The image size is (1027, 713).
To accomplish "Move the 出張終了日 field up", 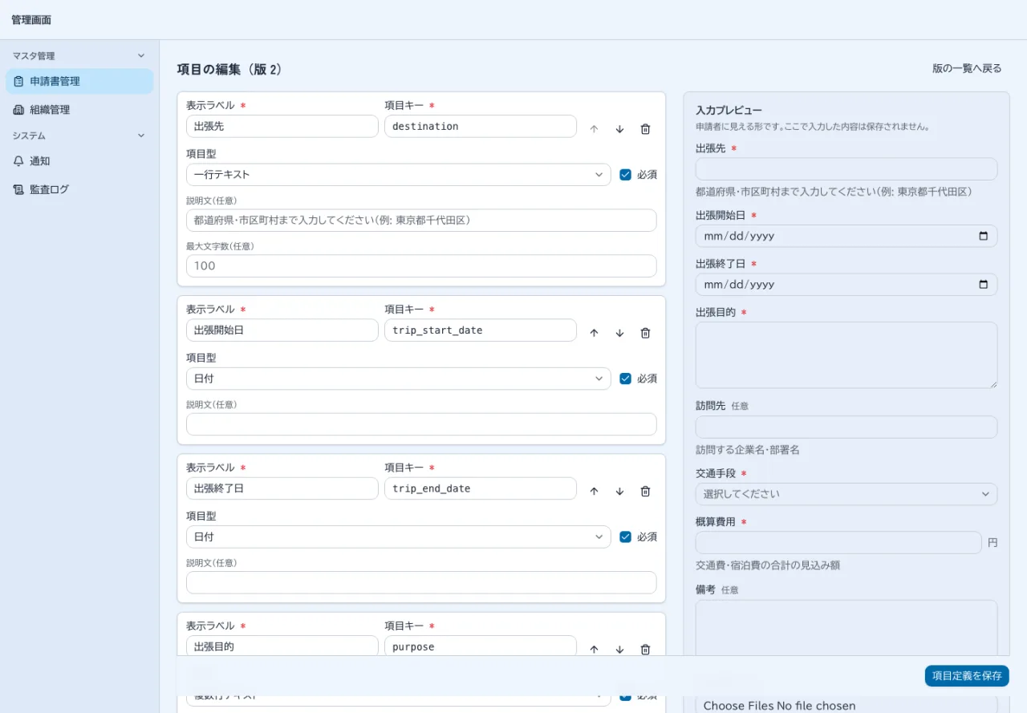I will coord(594,492).
